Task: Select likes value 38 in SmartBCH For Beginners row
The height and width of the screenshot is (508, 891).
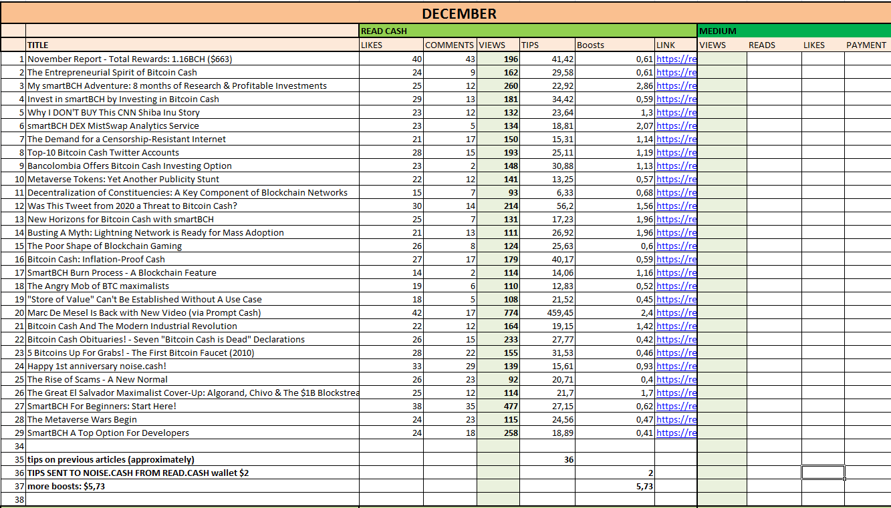Action: 392,406
